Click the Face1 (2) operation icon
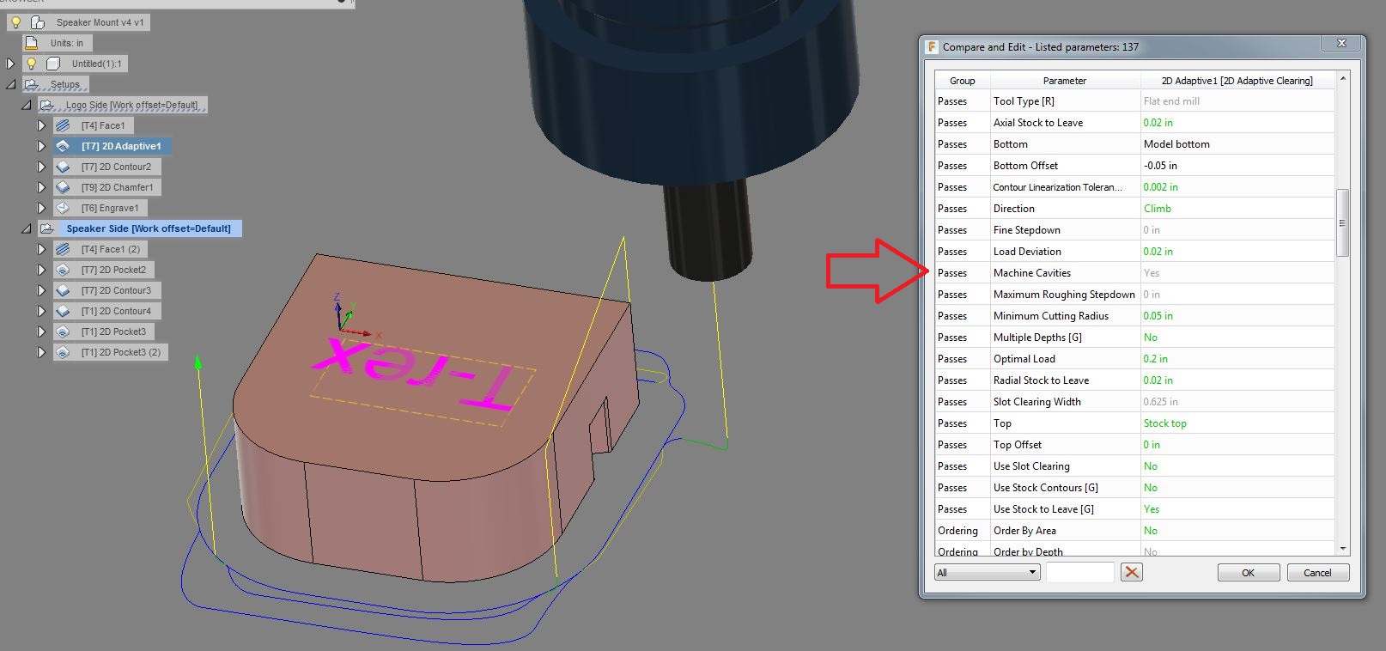Screen dimensions: 1386x651 click(x=63, y=249)
